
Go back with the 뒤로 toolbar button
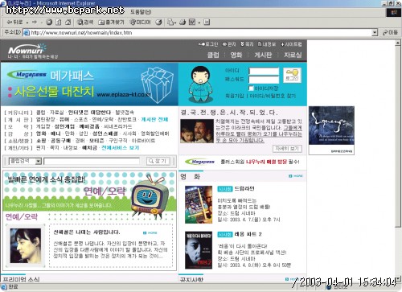click(x=14, y=22)
